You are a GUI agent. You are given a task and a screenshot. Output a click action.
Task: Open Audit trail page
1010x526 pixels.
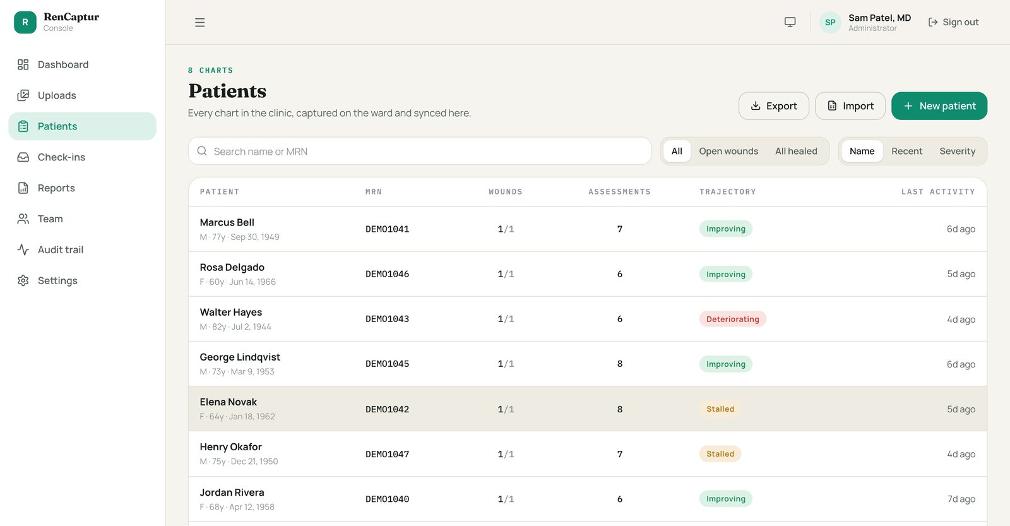82,250
